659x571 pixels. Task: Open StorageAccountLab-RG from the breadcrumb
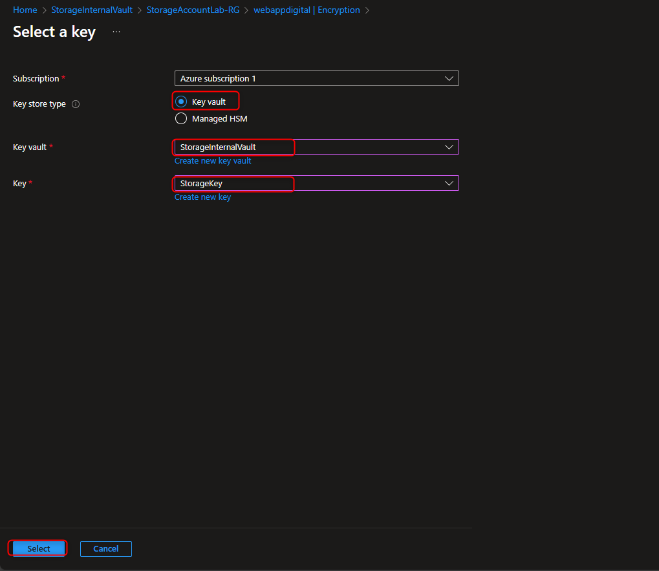193,10
